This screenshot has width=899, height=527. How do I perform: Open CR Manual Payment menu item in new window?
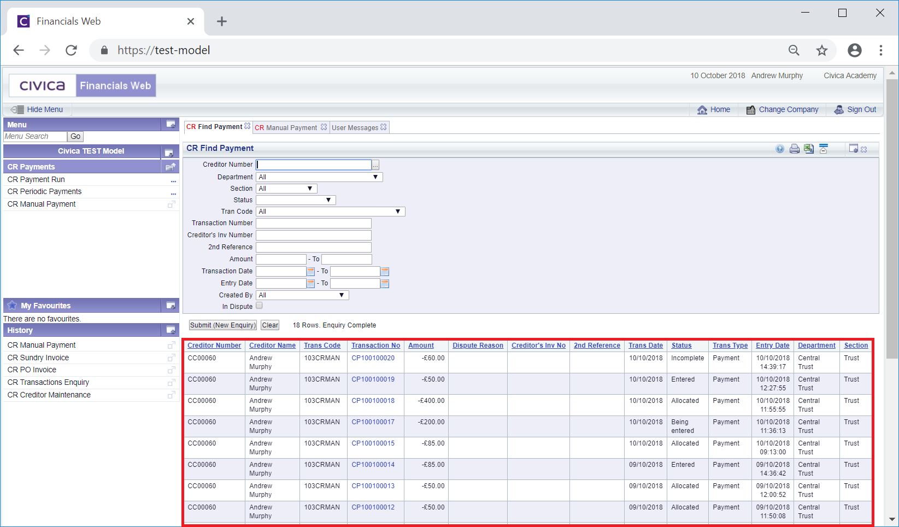point(172,204)
